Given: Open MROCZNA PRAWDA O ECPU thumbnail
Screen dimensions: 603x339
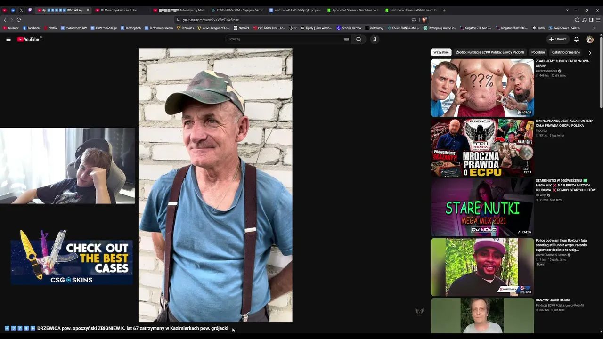Looking at the screenshot, I should [x=482, y=147].
